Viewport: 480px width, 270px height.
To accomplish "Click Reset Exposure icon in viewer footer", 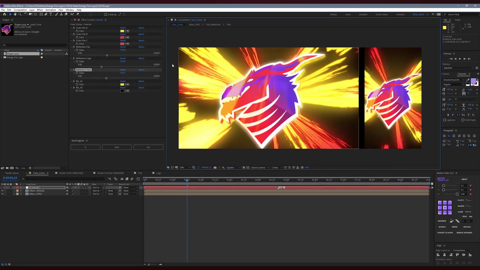I will (x=302, y=167).
